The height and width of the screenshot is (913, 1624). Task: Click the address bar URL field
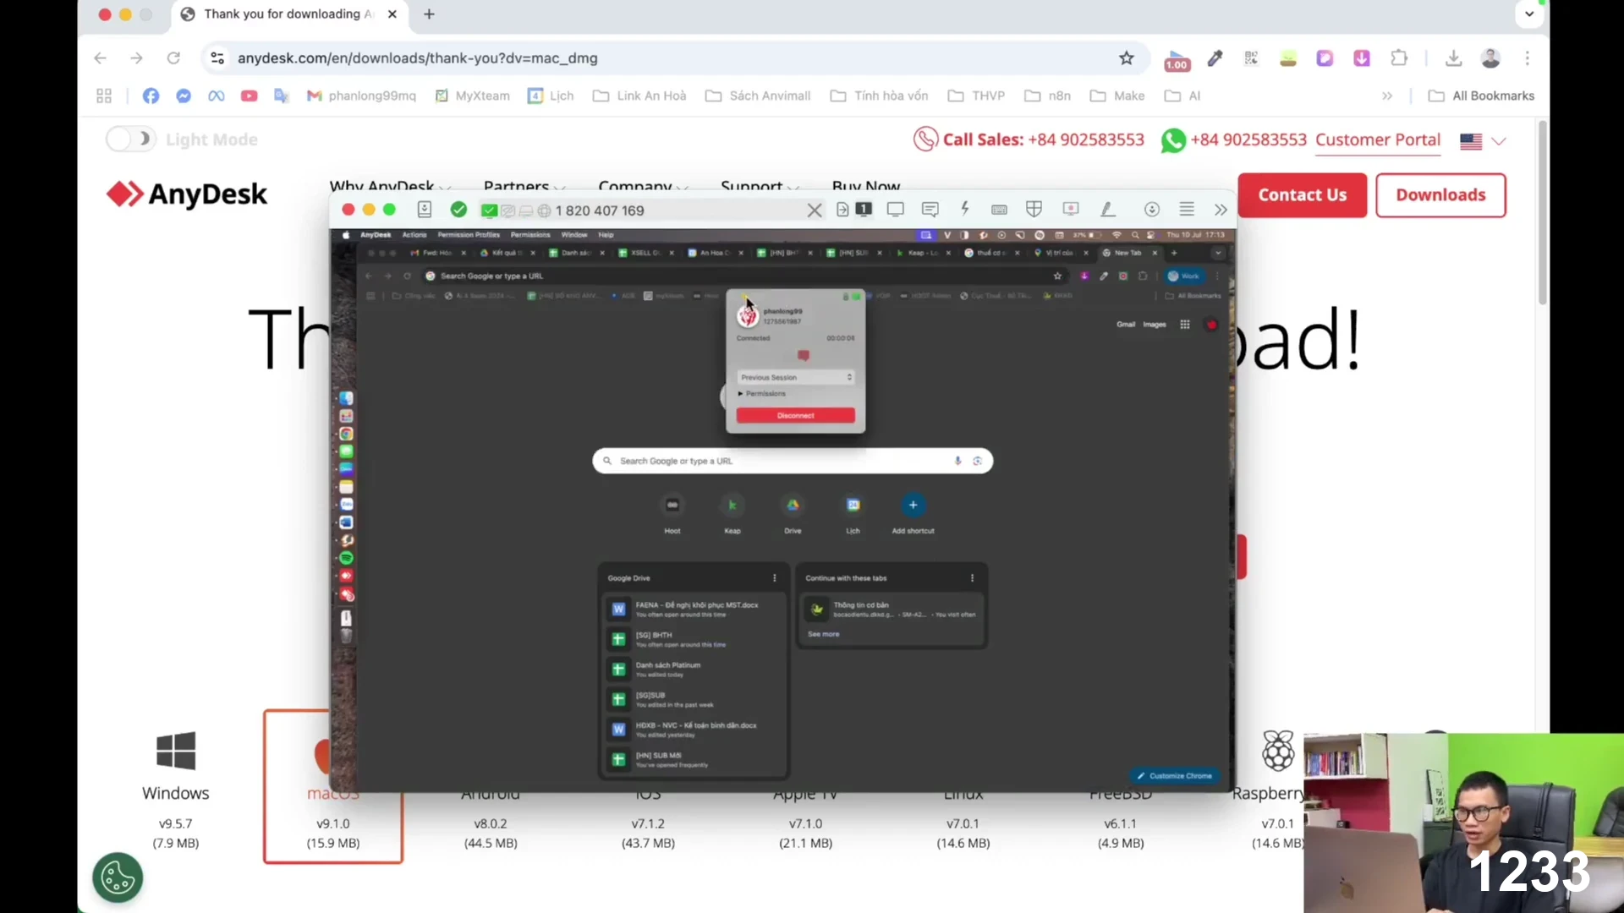pyautogui.click(x=660, y=58)
